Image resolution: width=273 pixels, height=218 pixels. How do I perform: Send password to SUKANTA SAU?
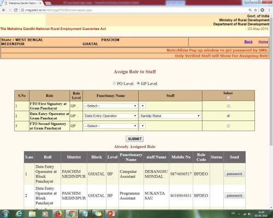(x=234, y=196)
